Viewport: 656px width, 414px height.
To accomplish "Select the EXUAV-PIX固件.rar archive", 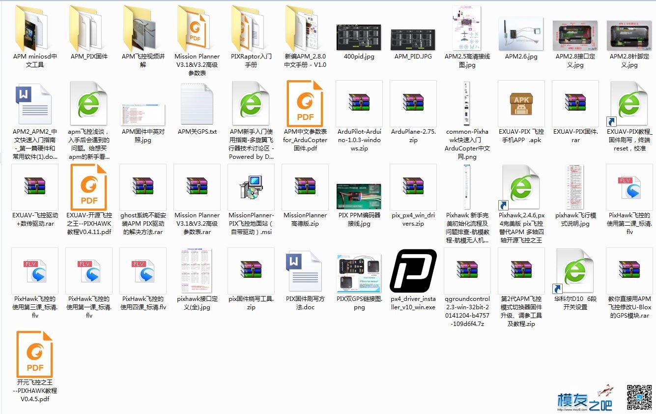I will tap(575, 104).
